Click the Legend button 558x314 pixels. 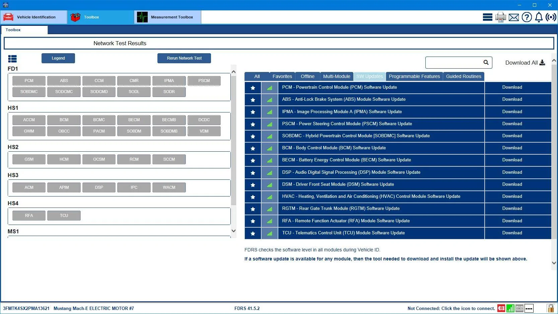[x=58, y=58]
